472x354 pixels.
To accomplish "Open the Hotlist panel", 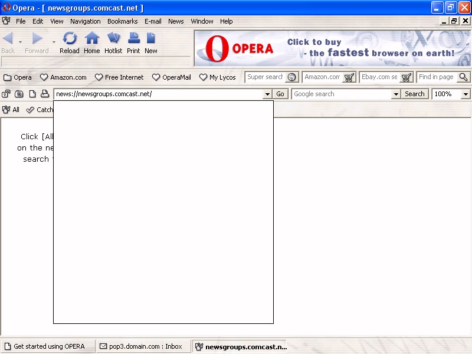I will pos(113,42).
